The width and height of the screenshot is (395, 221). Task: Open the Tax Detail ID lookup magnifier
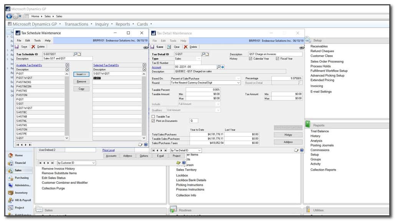203,54
